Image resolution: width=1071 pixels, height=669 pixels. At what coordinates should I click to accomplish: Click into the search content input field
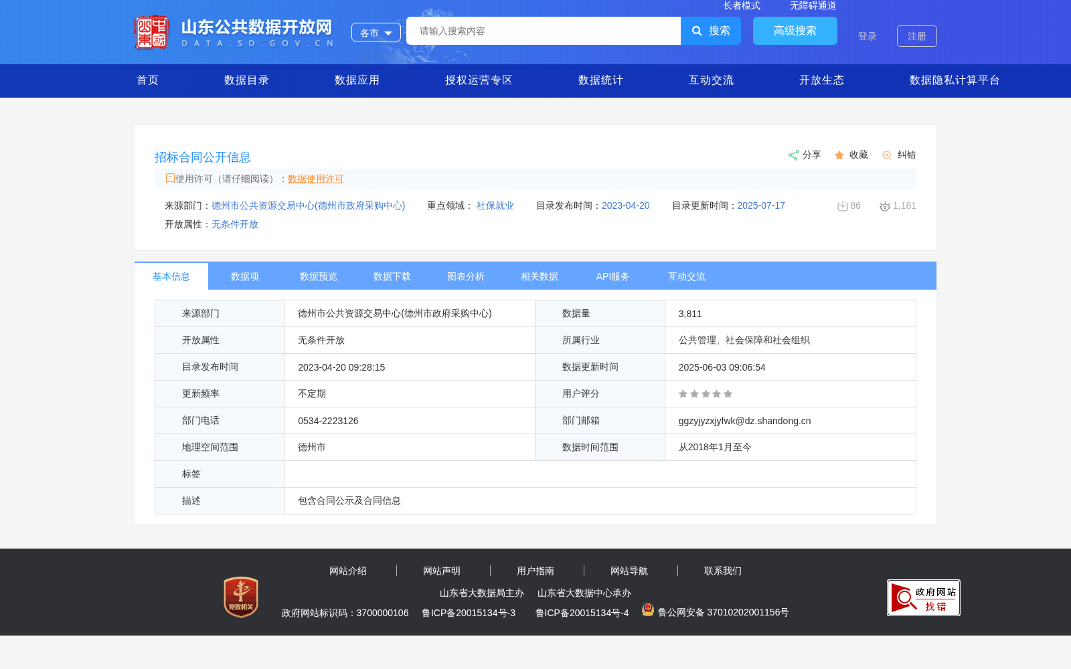(544, 31)
